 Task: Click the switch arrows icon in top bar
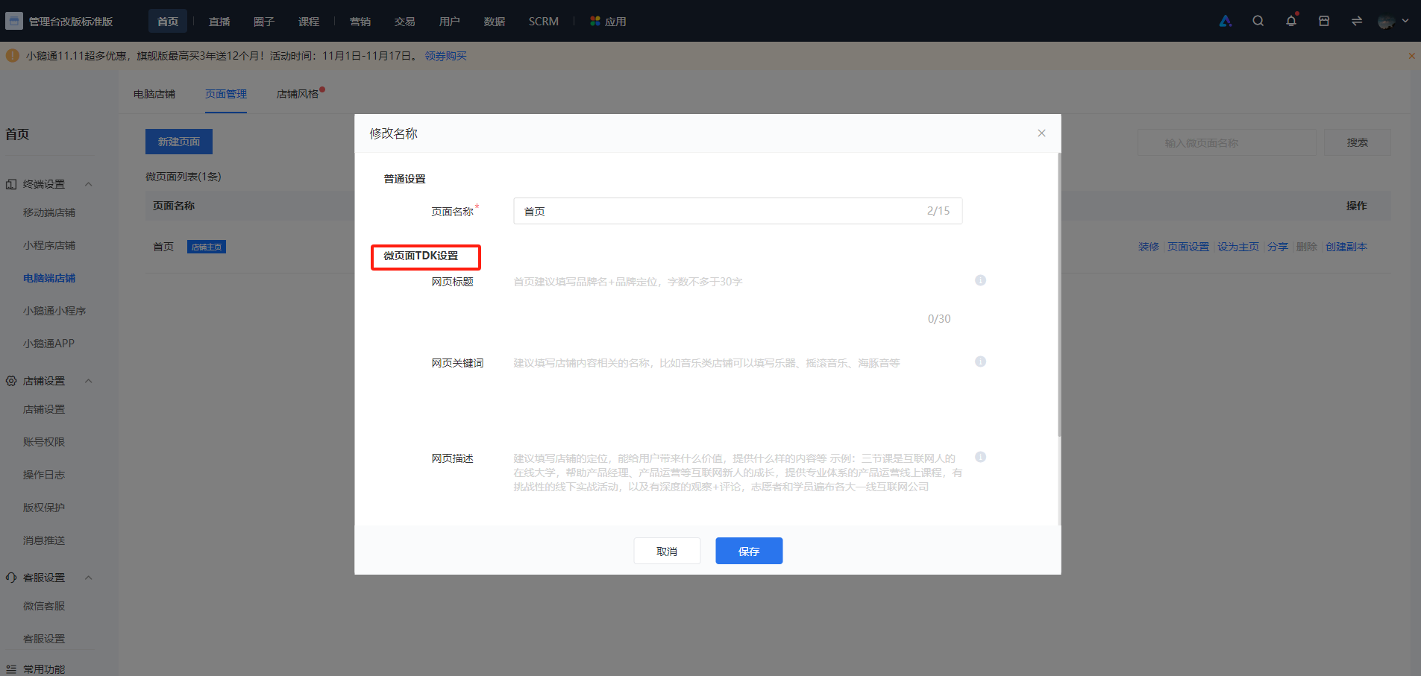(1357, 21)
